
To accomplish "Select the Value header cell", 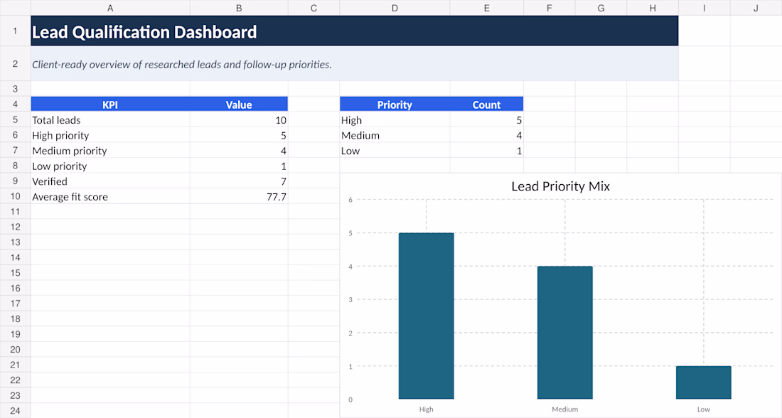I will pos(239,104).
